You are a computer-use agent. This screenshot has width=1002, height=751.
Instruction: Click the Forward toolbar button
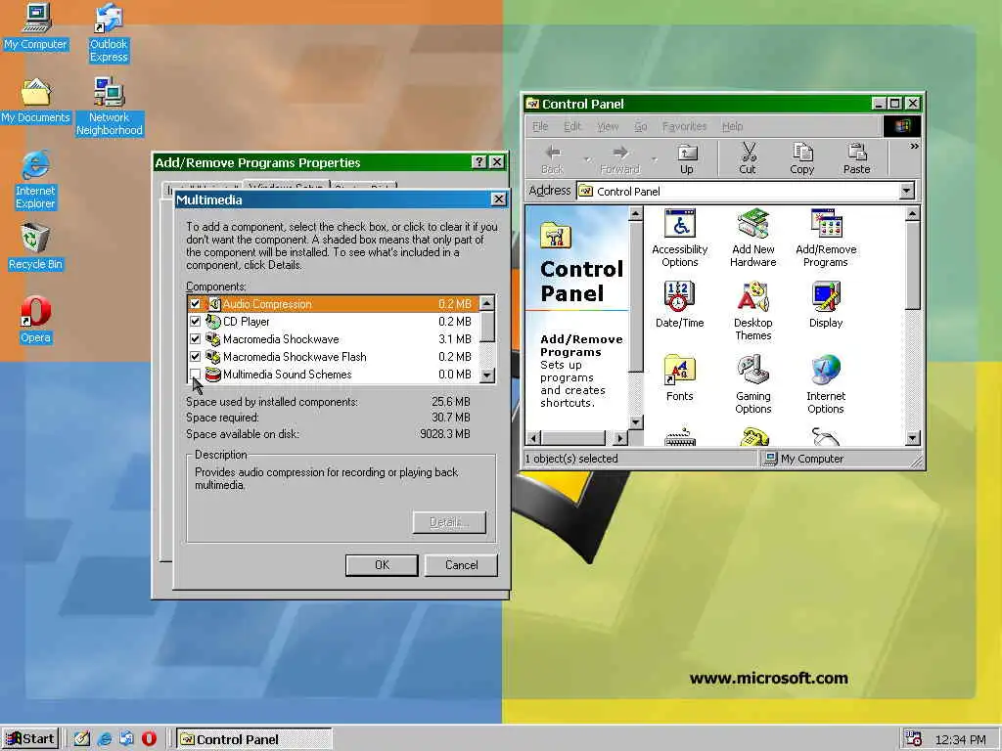619,158
